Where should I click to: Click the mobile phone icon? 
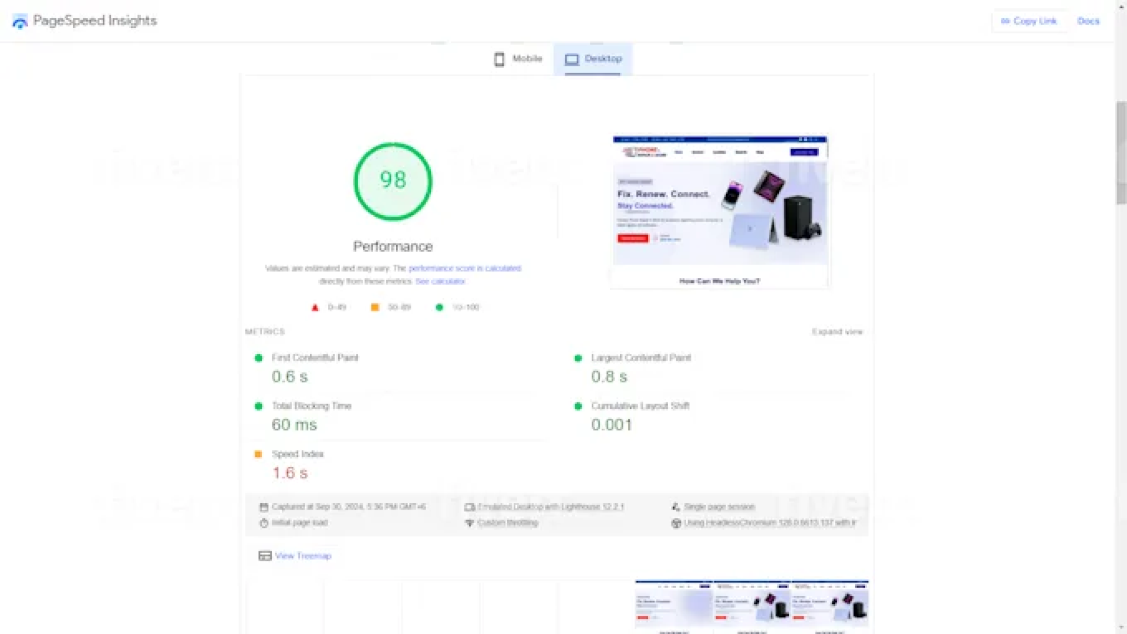tap(499, 59)
